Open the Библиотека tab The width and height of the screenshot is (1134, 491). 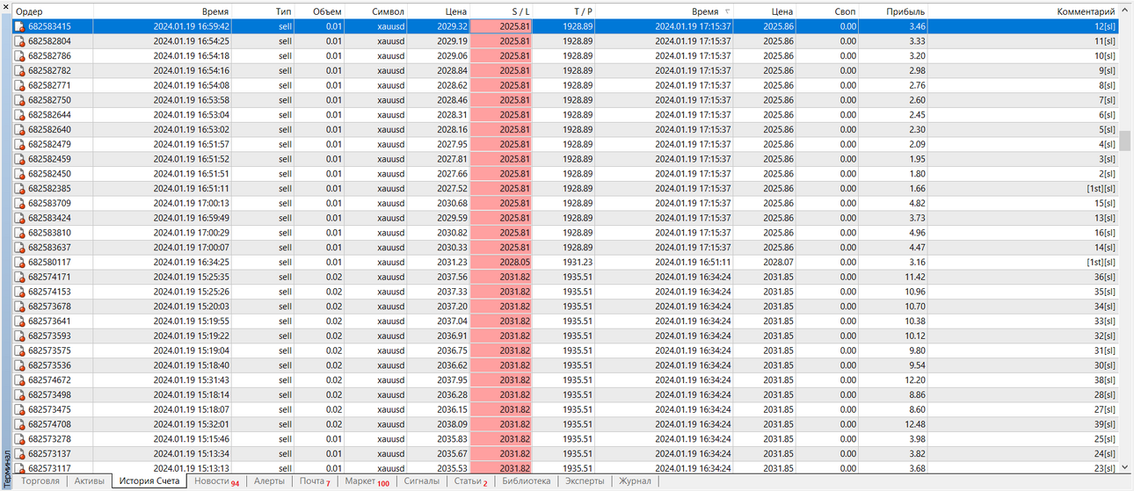(x=526, y=481)
